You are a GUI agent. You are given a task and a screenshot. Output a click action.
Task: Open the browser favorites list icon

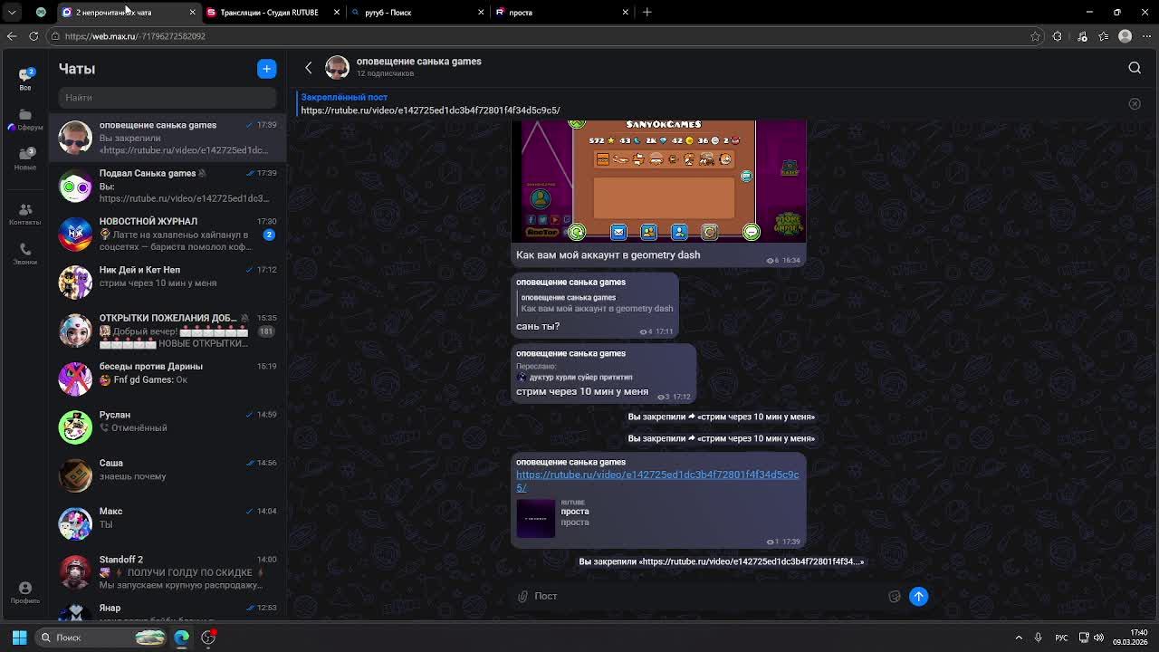click(x=1104, y=36)
